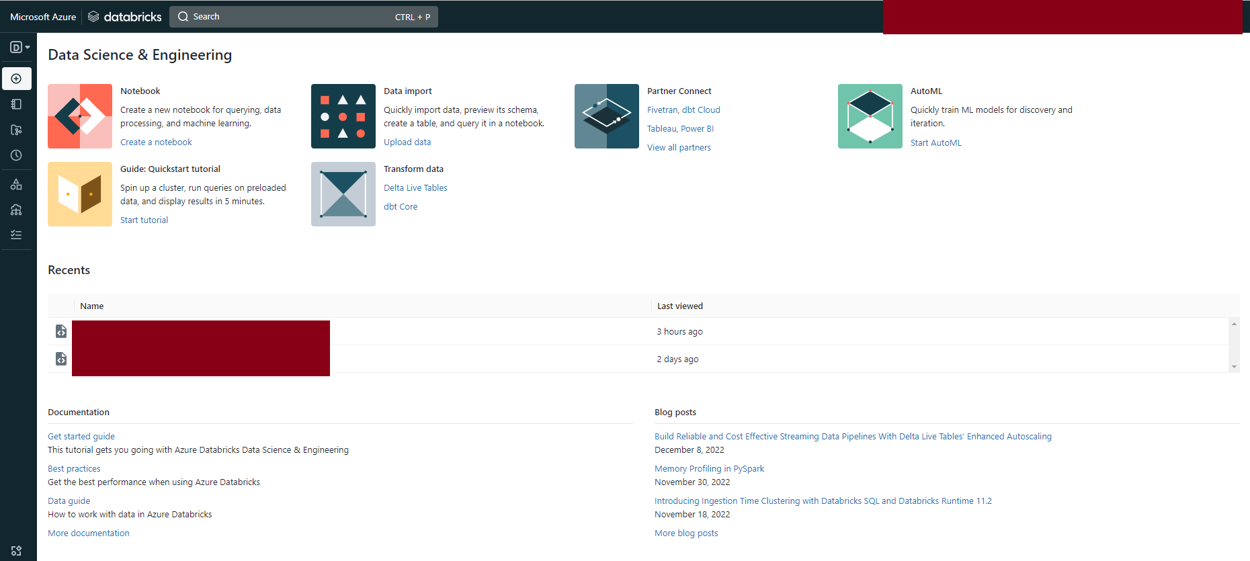Open the Fivetran, dbt Cloud link
This screenshot has height=561, width=1250.
point(683,110)
